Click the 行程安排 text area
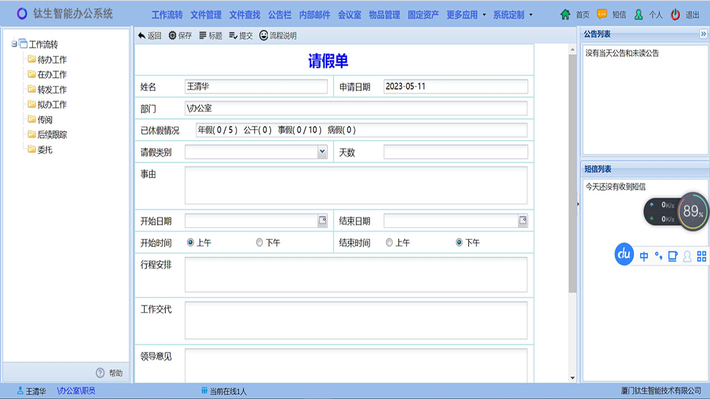The width and height of the screenshot is (710, 399). click(x=356, y=274)
